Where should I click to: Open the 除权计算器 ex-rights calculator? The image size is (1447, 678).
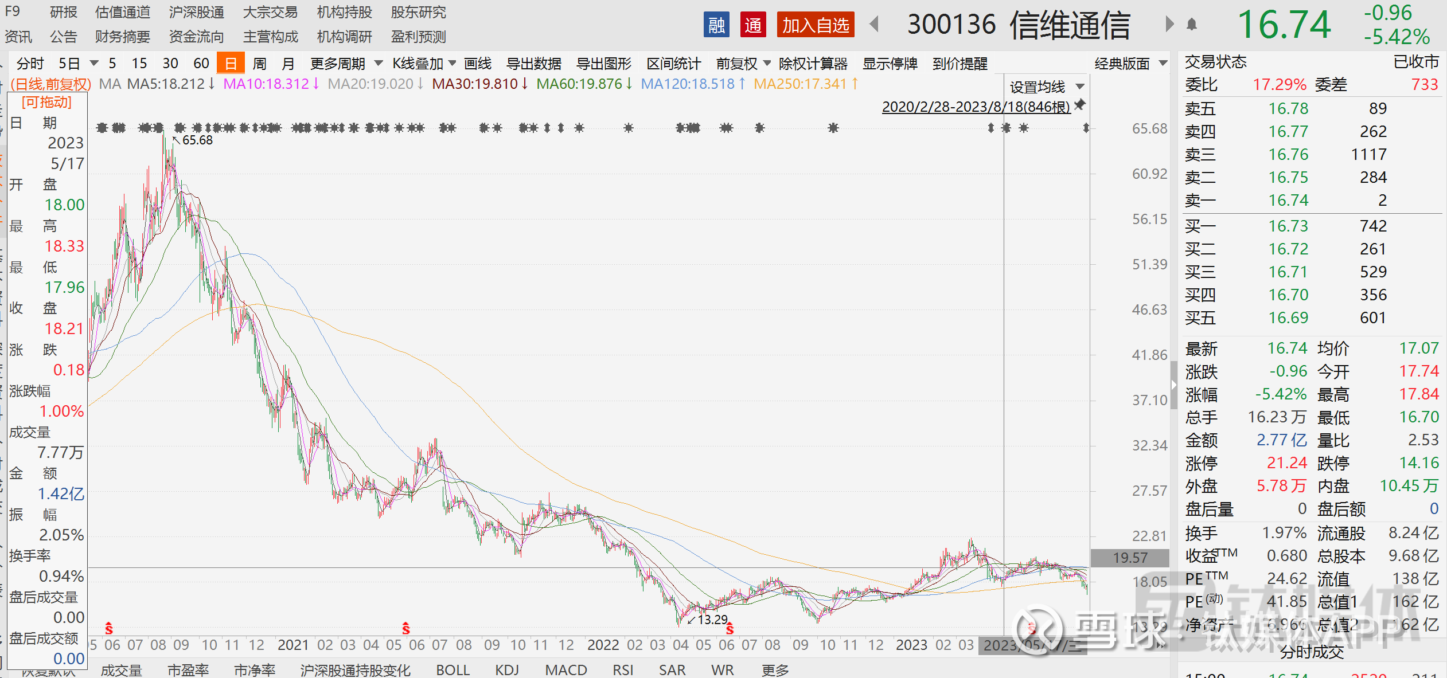813,63
